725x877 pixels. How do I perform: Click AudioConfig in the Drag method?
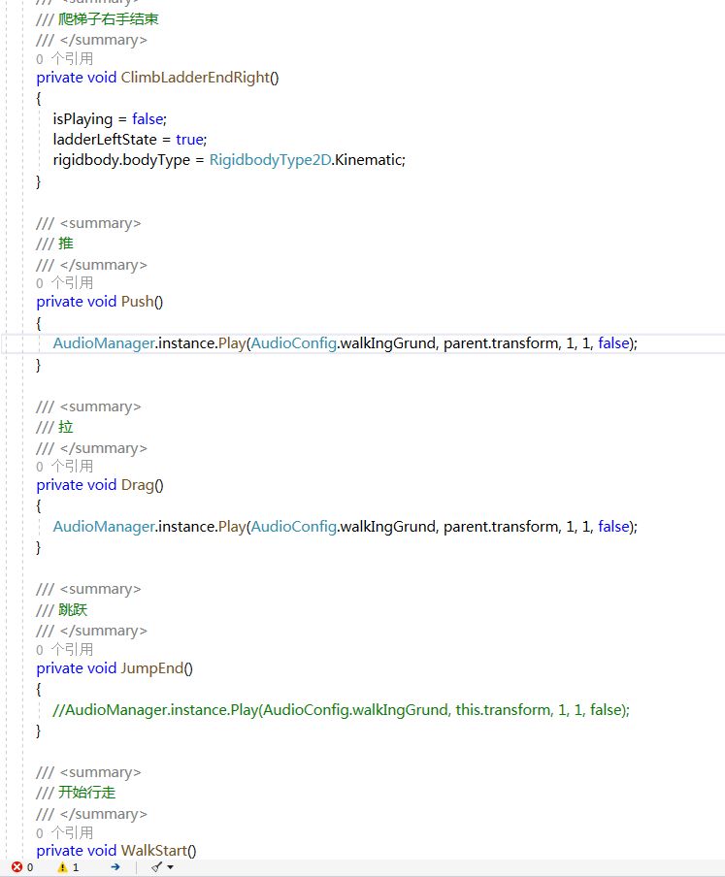tap(294, 527)
